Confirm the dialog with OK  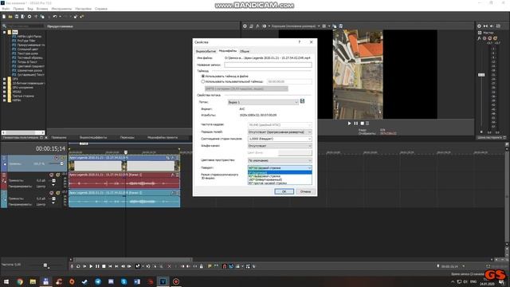pos(284,191)
